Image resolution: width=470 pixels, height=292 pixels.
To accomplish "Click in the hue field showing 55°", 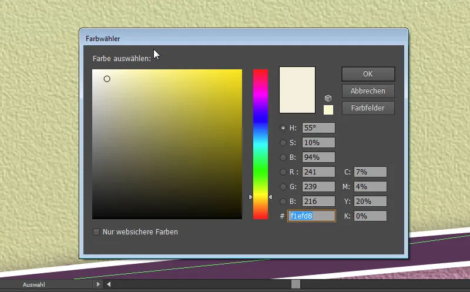I will (x=318, y=128).
